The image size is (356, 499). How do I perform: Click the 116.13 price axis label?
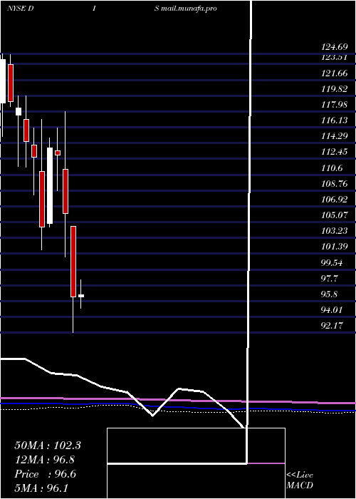tap(335, 120)
